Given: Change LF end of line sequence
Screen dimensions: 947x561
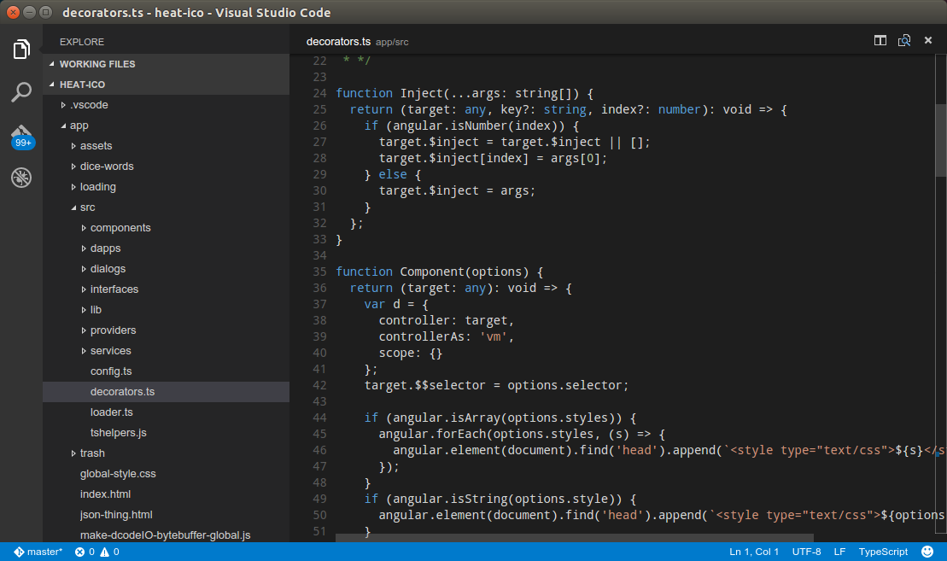Looking at the screenshot, I should click(x=839, y=552).
